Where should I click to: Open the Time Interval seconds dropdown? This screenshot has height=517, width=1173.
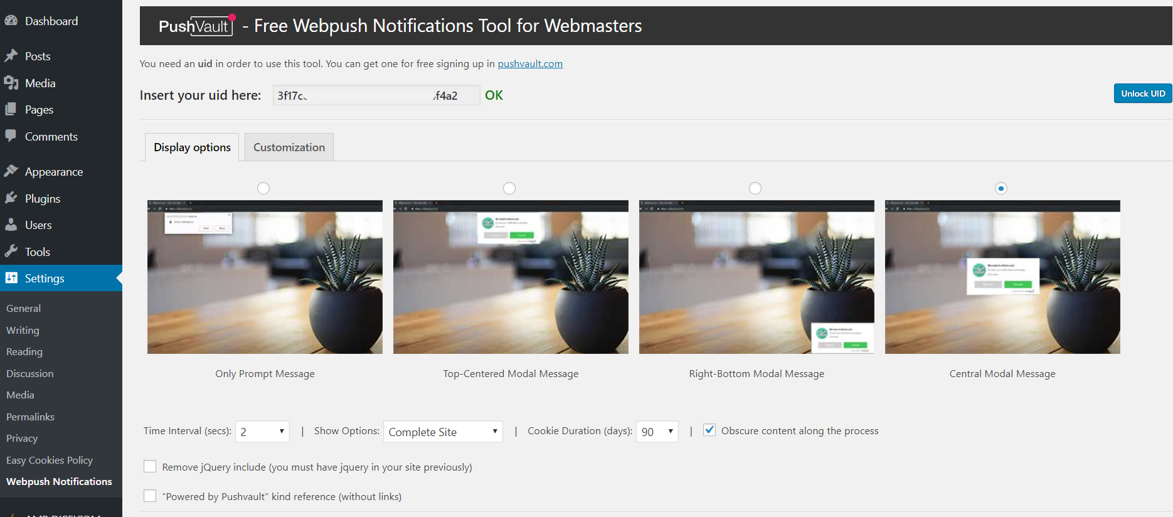click(262, 432)
